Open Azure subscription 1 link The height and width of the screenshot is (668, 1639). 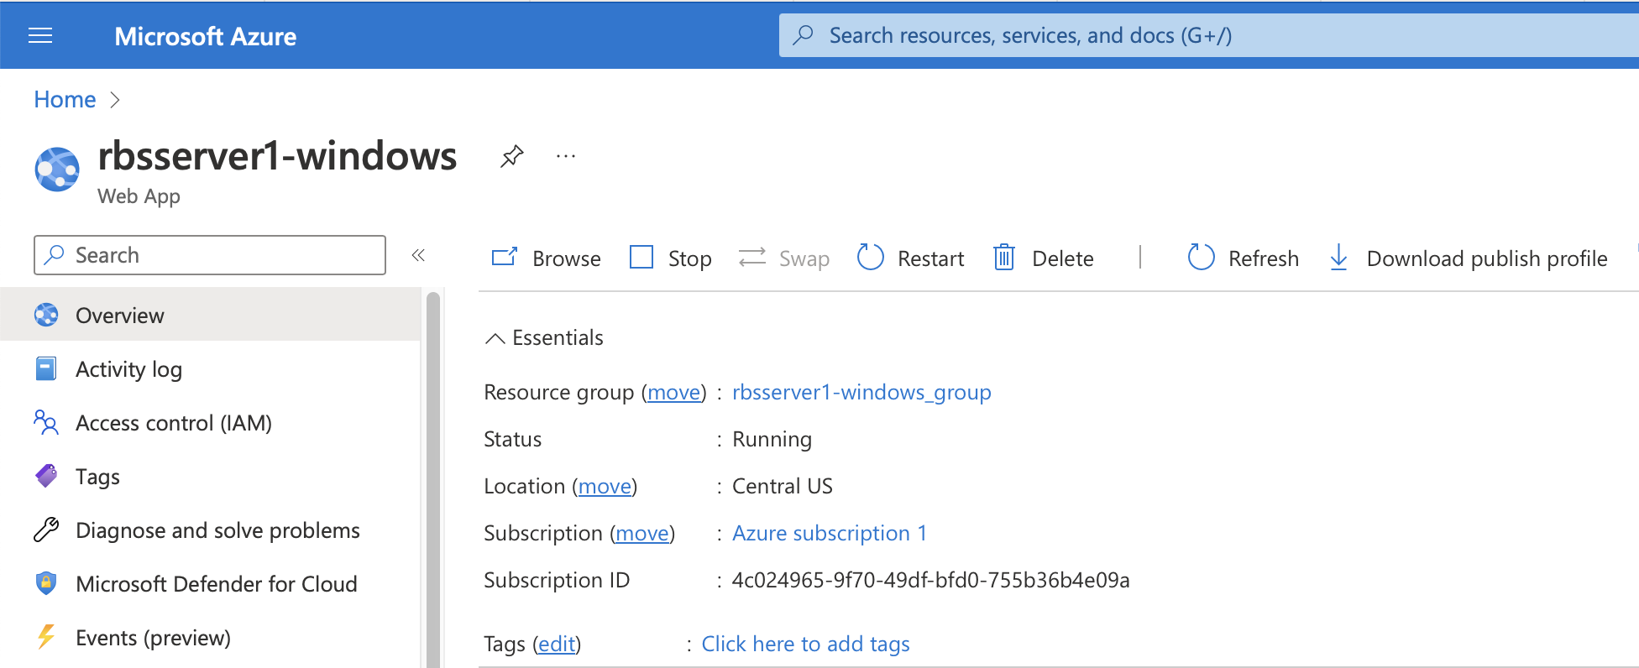click(x=830, y=533)
